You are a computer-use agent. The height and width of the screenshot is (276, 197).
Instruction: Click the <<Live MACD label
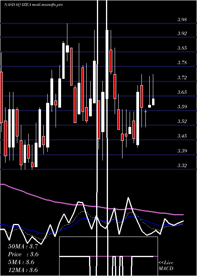(x=166, y=265)
